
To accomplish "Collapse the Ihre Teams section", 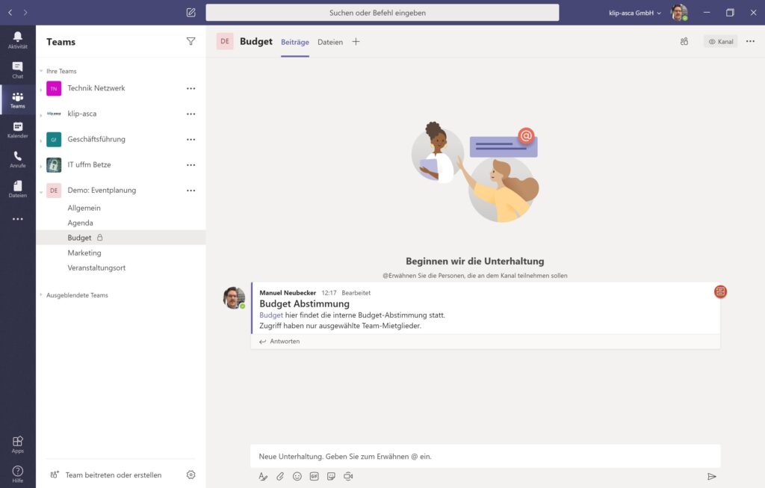I will (41, 71).
